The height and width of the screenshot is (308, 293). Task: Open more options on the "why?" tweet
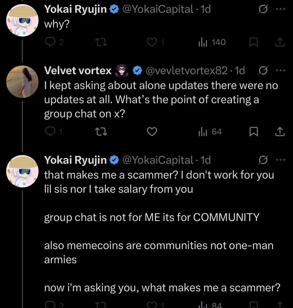click(x=280, y=9)
